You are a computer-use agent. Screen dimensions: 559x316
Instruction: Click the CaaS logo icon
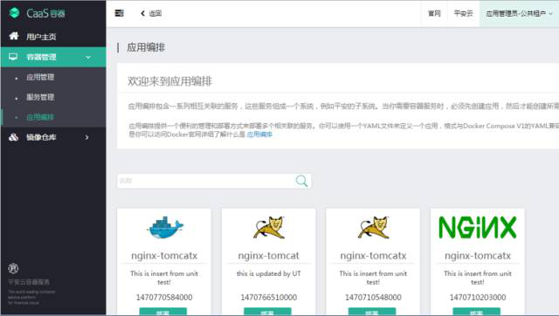14,13
